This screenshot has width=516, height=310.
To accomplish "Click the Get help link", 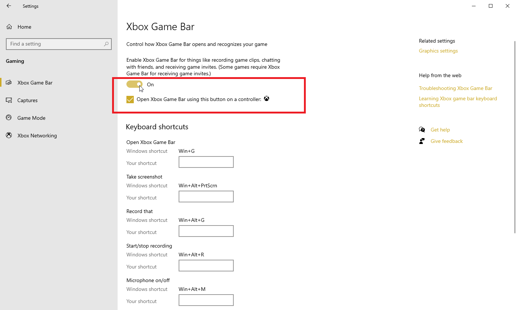I will click(x=440, y=130).
